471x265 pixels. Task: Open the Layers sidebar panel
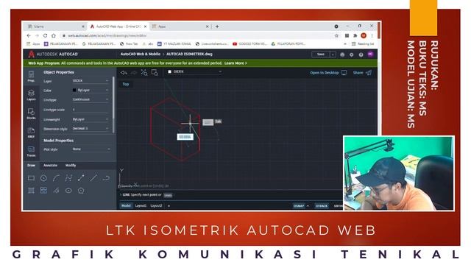point(31,95)
